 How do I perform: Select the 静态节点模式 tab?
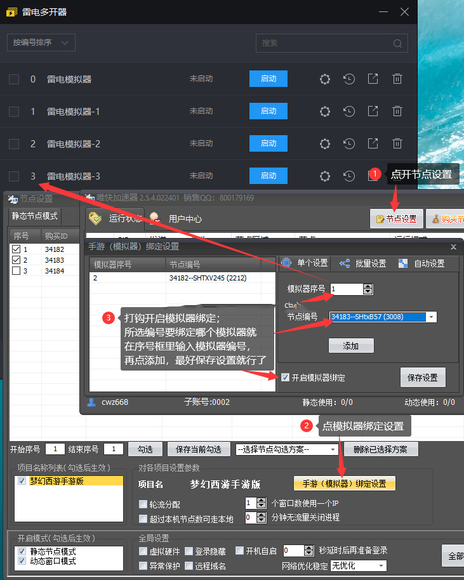pos(35,216)
